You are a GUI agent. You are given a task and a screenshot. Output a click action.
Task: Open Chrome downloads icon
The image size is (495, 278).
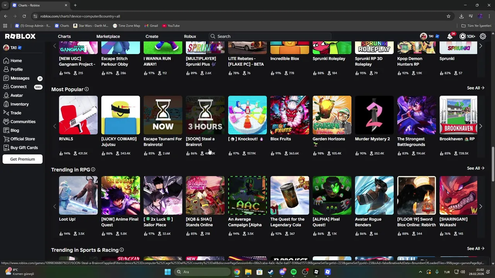coord(461,16)
